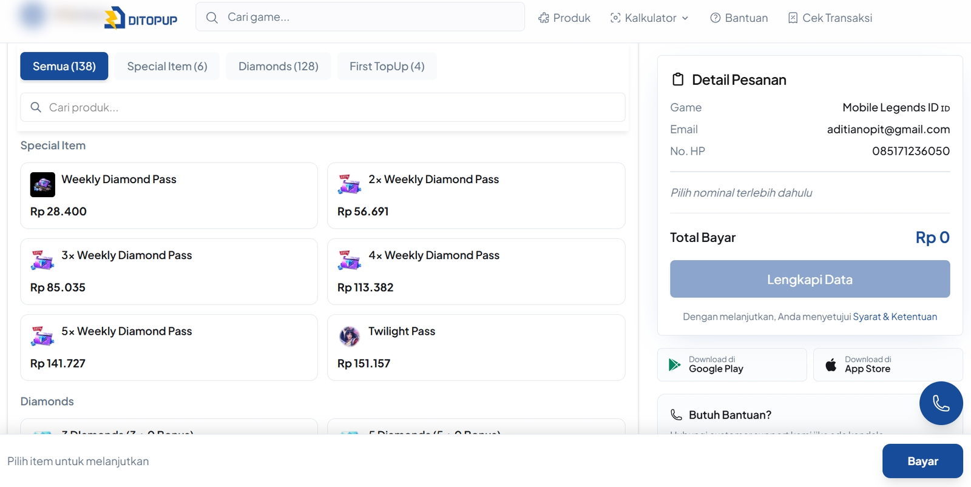Click the Ditopup logo icon
This screenshot has height=487, width=971.
click(x=114, y=18)
